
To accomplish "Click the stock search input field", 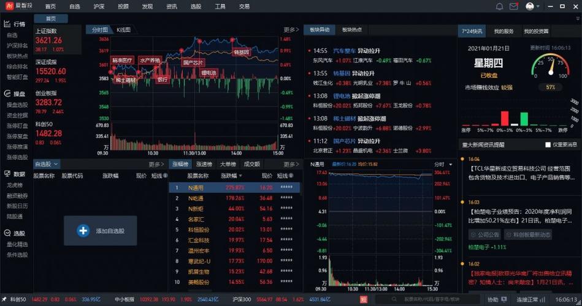I will [428, 299].
